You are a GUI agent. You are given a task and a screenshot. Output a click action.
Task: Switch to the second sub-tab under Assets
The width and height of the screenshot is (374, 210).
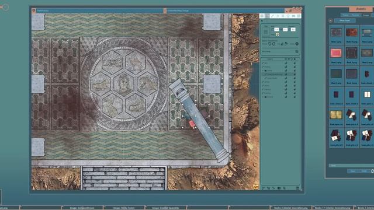[x=355, y=15]
